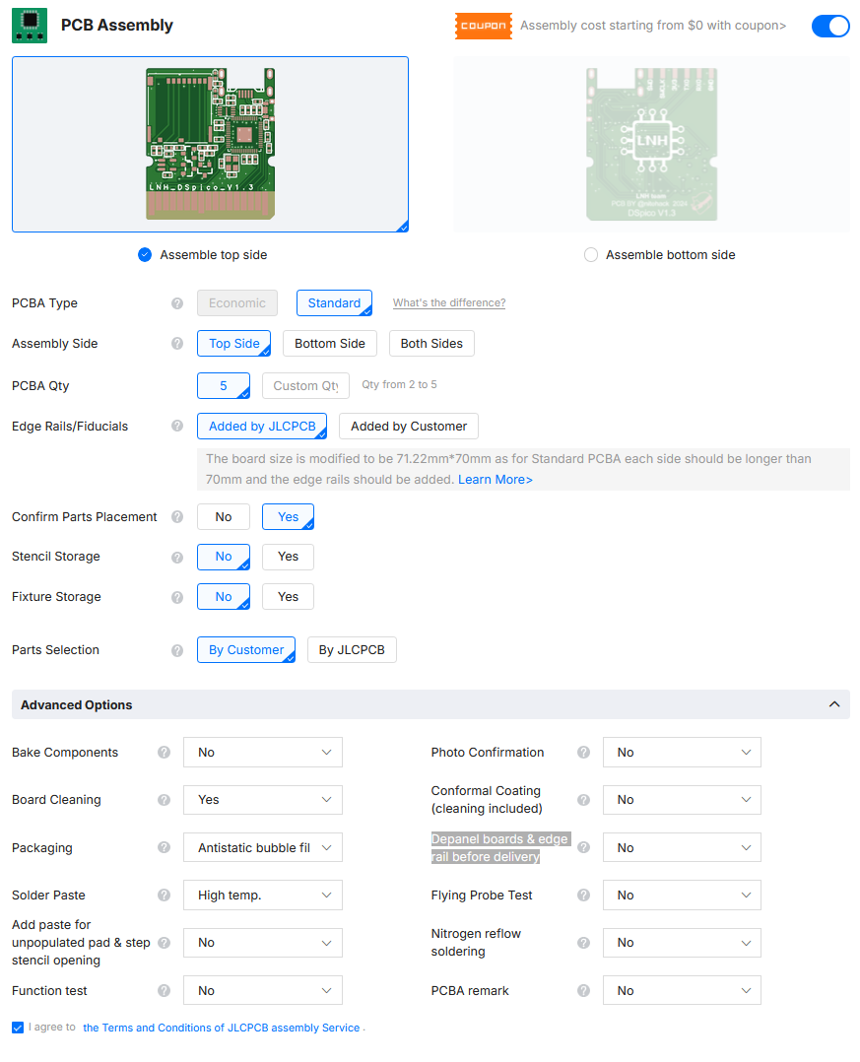This screenshot has height=1062, width=860.
Task: Select Both Sides for Assembly Side
Action: click(x=431, y=344)
